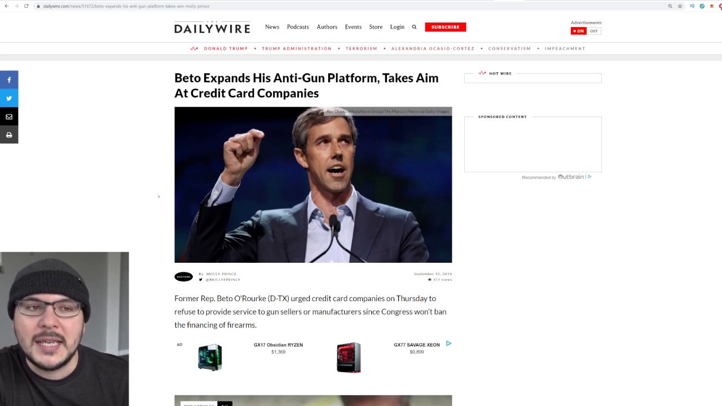Turn advertisements OFF
Screen dimensions: 722x406
pyautogui.click(x=593, y=31)
